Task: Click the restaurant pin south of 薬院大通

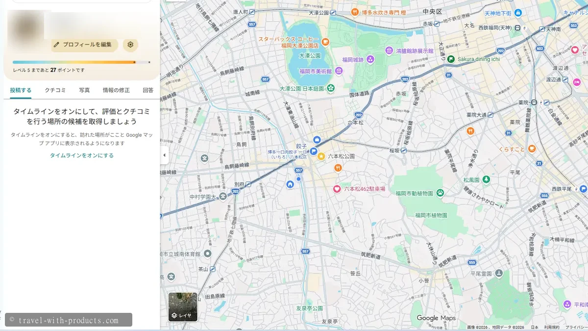Action: tap(470, 131)
